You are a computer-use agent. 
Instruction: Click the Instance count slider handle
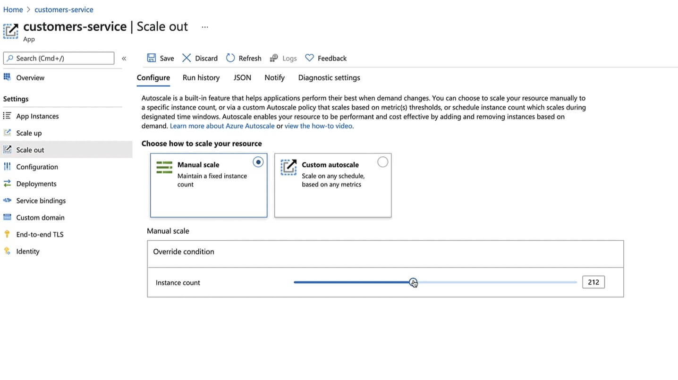[413, 282]
